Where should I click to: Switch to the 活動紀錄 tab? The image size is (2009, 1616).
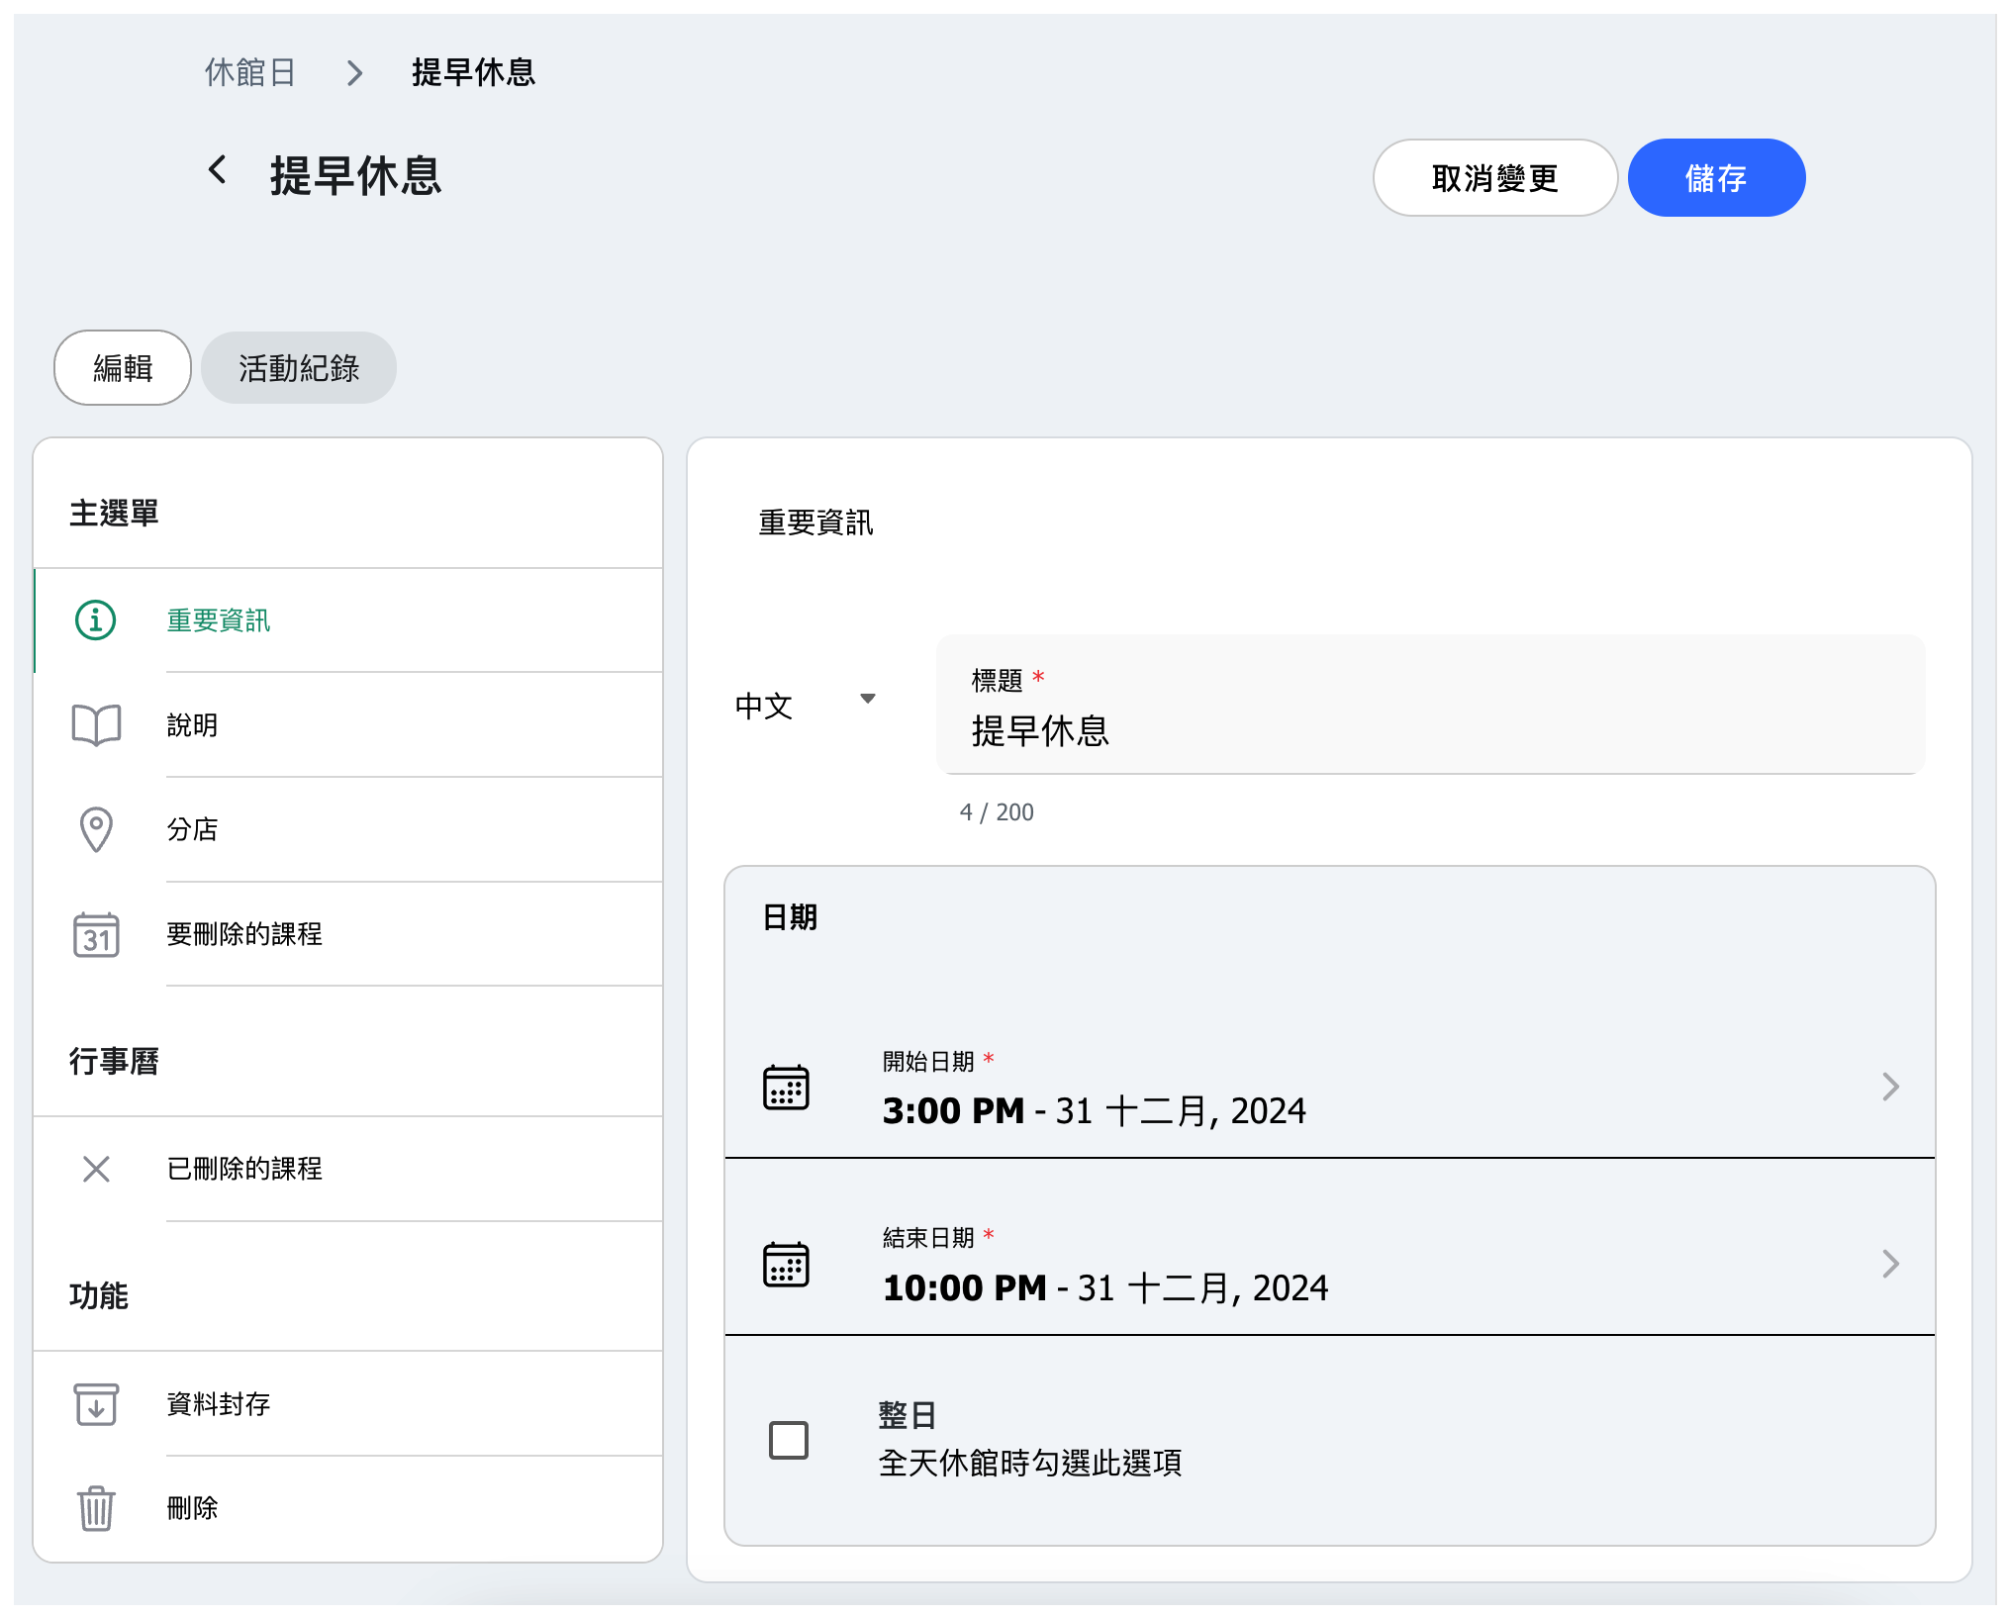point(298,368)
